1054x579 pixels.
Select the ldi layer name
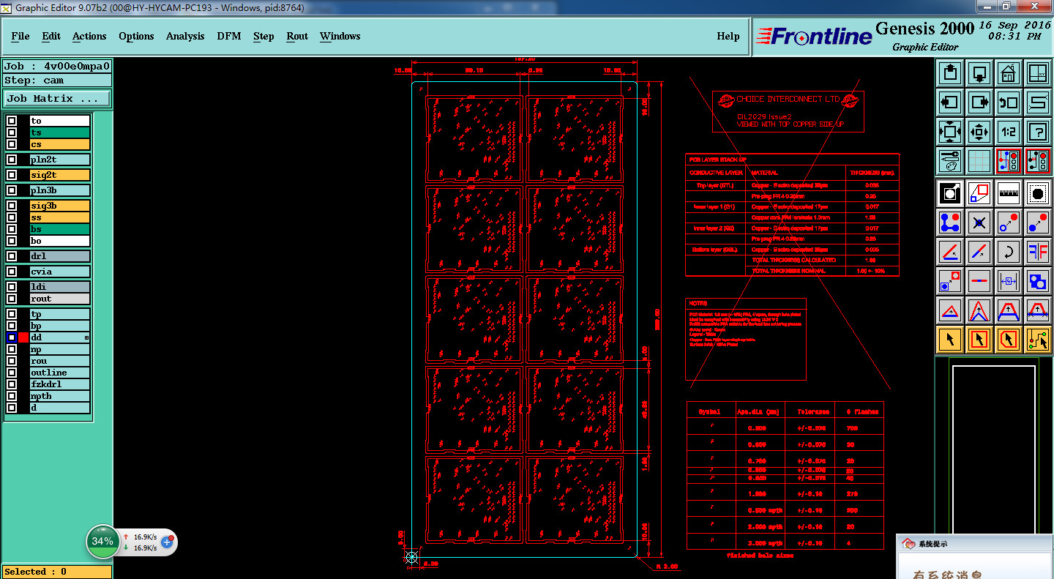tap(60, 287)
